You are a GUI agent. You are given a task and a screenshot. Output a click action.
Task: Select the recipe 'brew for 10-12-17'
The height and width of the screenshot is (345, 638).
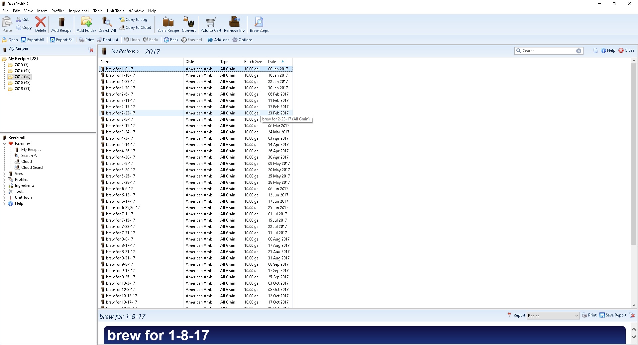(x=196, y=296)
